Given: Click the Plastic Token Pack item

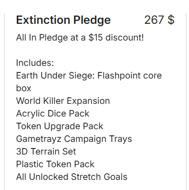Looking at the screenshot, I should (55, 164).
